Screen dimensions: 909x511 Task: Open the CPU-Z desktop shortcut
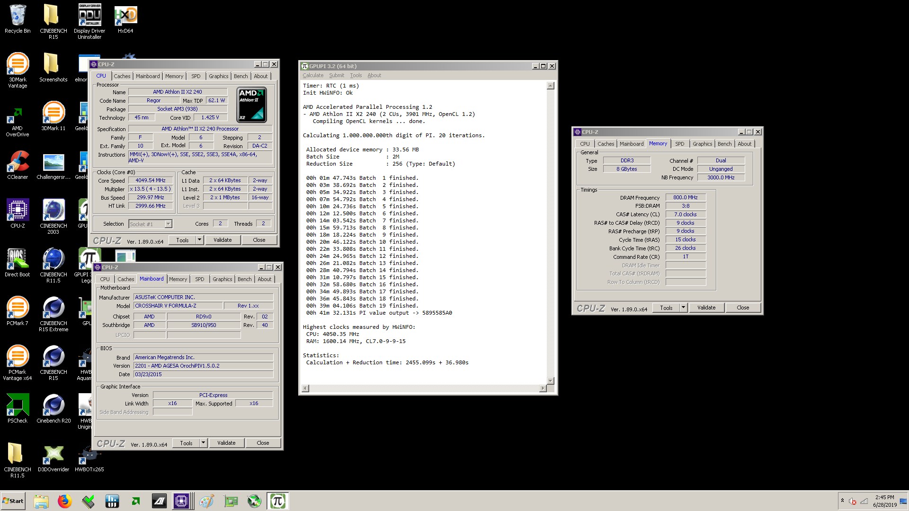point(18,213)
